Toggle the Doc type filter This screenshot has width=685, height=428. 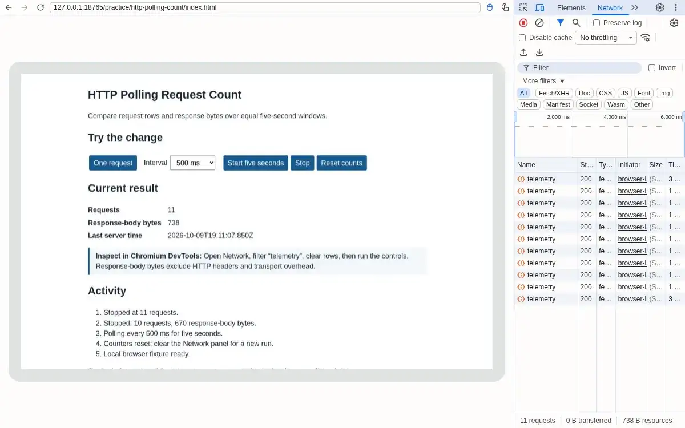(585, 93)
